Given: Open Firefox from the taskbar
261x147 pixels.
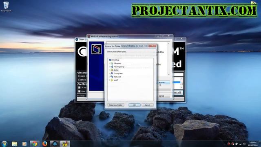Looking at the screenshot, I should click(44, 144).
